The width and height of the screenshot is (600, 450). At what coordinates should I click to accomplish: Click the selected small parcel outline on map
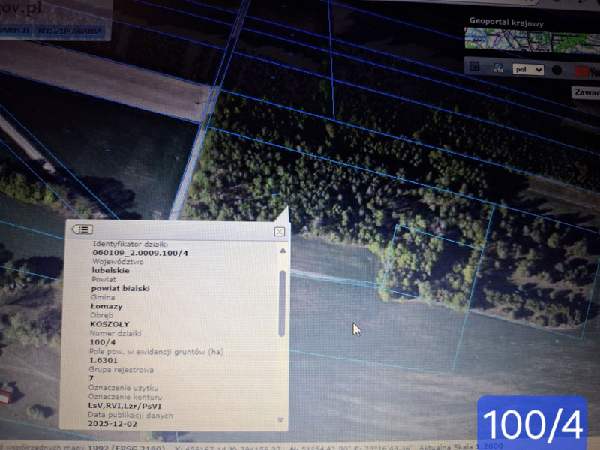click(x=431, y=266)
